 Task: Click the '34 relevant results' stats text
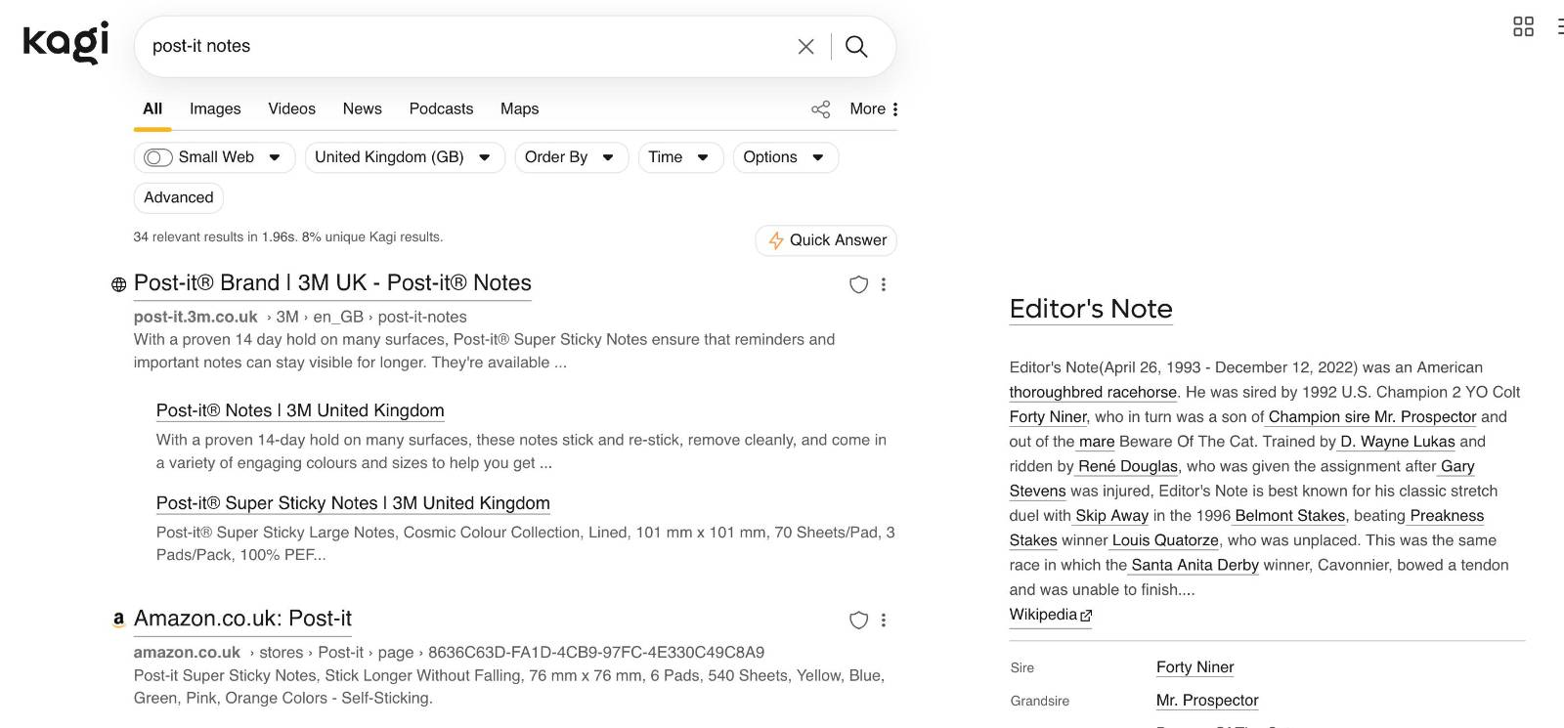[x=287, y=236]
